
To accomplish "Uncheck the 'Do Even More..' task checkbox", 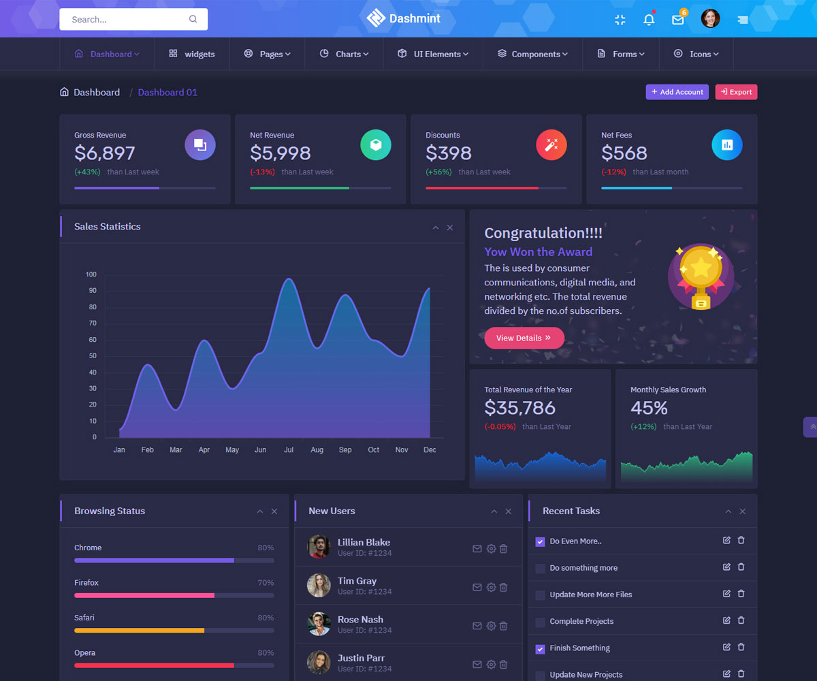I will tap(541, 542).
